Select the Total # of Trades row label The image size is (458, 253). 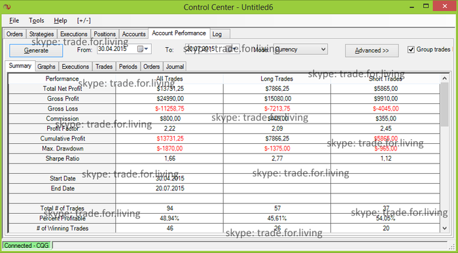(63, 209)
